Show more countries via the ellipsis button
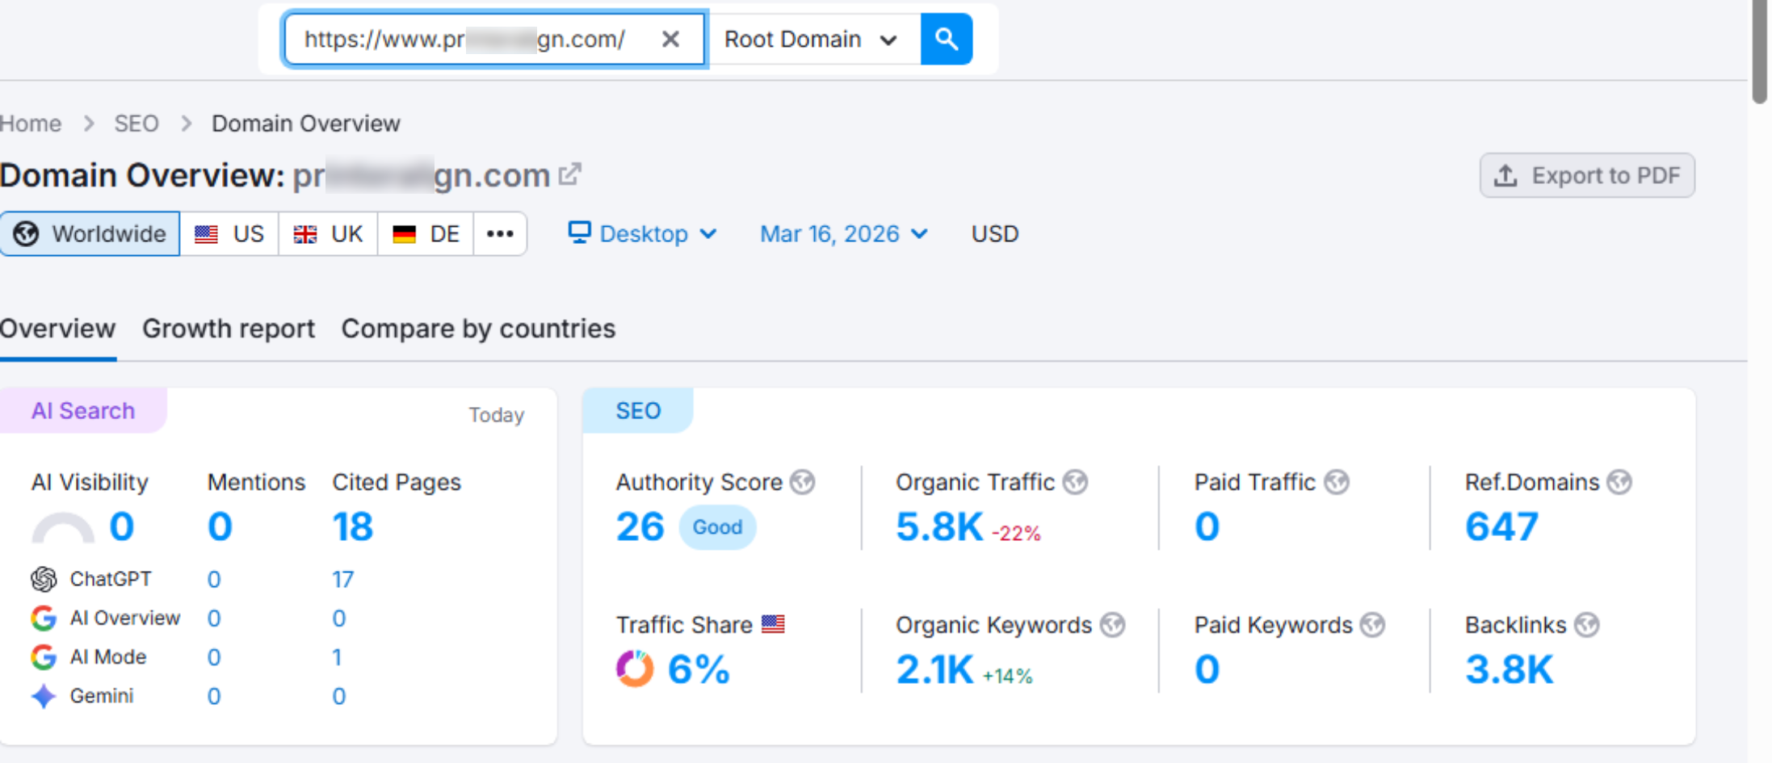 pos(500,233)
